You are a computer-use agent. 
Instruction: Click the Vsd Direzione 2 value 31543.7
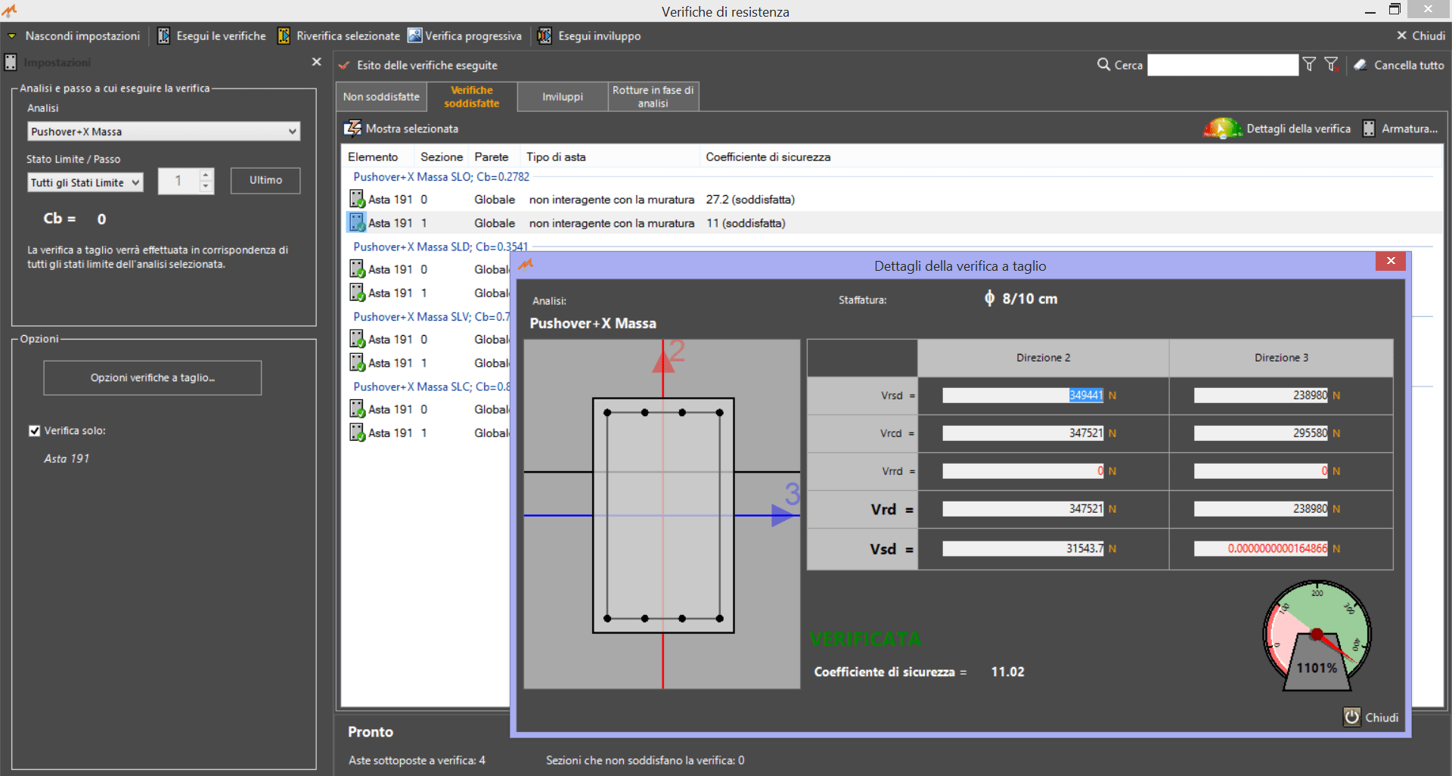[x=1022, y=548]
